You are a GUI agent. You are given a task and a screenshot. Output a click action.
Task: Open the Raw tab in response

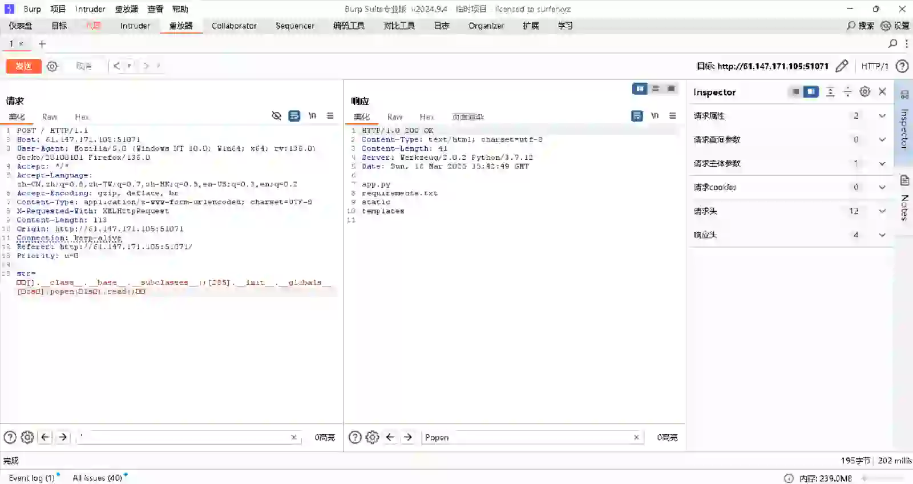pyautogui.click(x=394, y=117)
